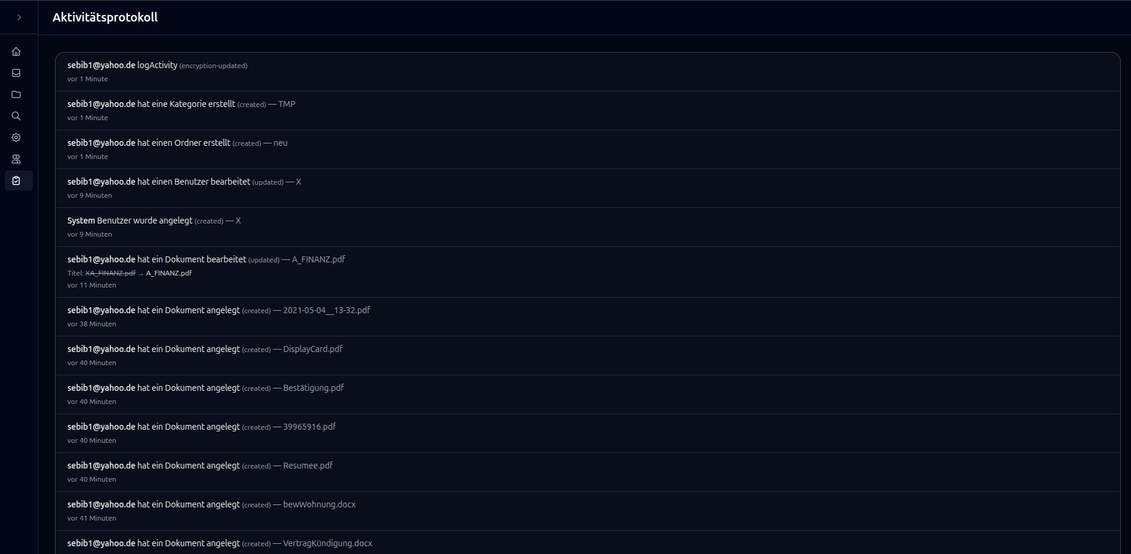This screenshot has height=554, width=1131.
Task: Select the bewWohnung.docx document entry
Action: pyautogui.click(x=588, y=511)
